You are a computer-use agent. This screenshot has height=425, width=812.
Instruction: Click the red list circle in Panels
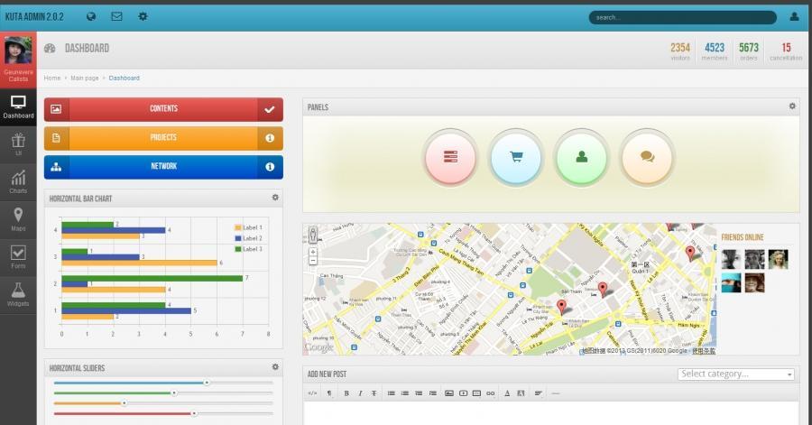pyautogui.click(x=450, y=157)
